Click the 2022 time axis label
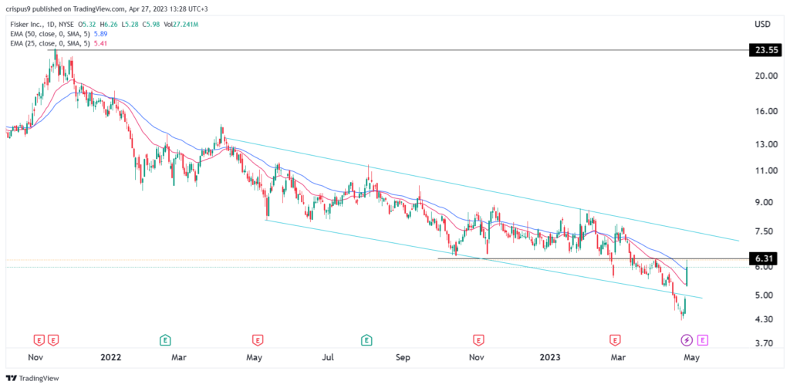This screenshot has width=790, height=388. 111,358
